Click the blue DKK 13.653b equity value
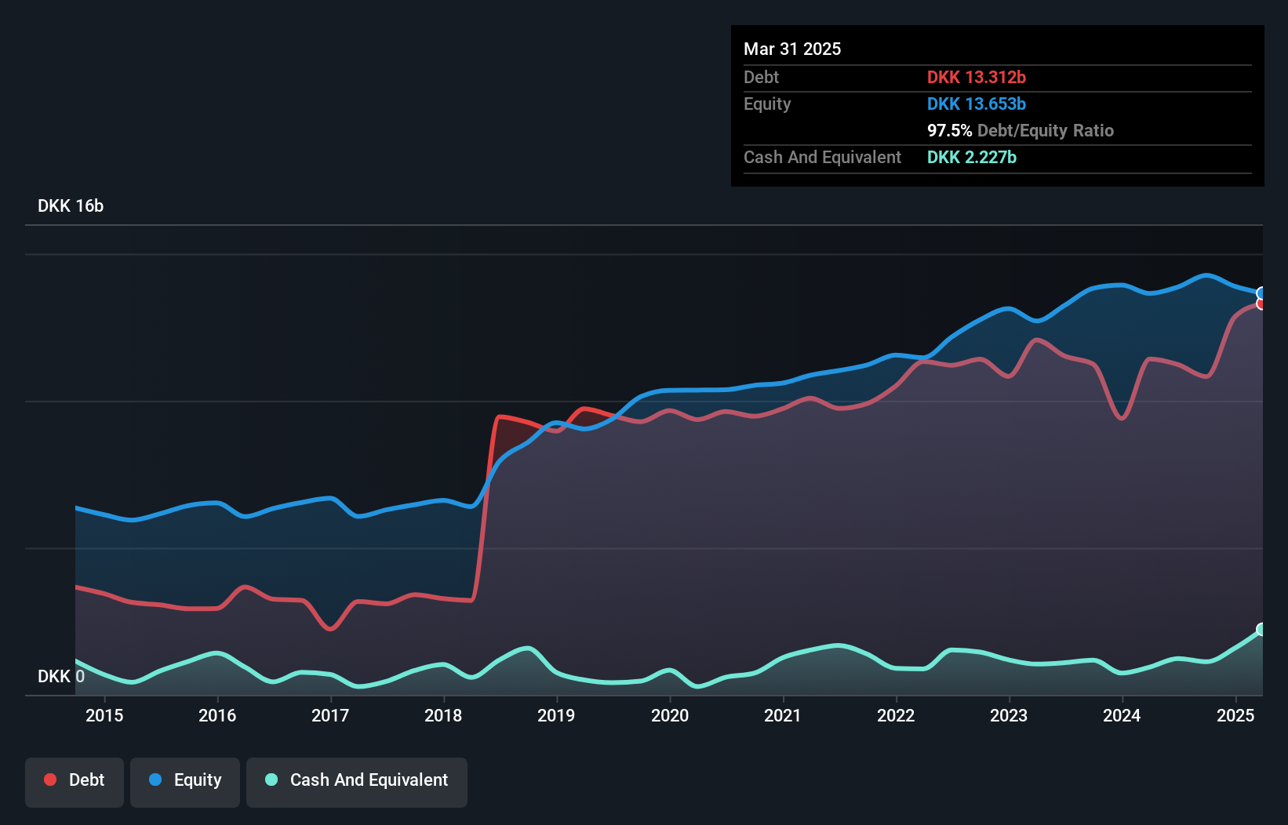The image size is (1288, 825). tap(977, 104)
